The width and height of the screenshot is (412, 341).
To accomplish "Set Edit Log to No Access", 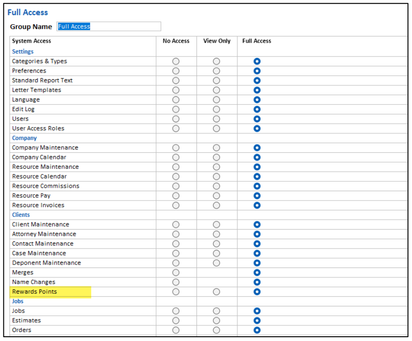I will tap(176, 110).
